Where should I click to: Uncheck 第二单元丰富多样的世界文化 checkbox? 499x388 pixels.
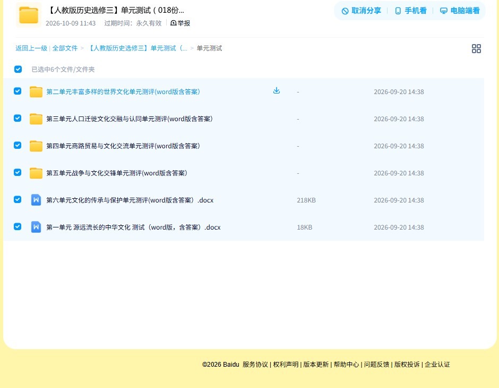point(18,91)
